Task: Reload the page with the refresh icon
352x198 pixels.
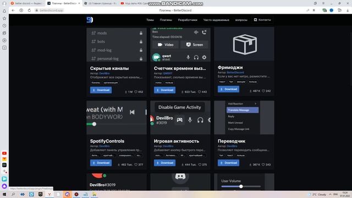Action: coord(29,10)
